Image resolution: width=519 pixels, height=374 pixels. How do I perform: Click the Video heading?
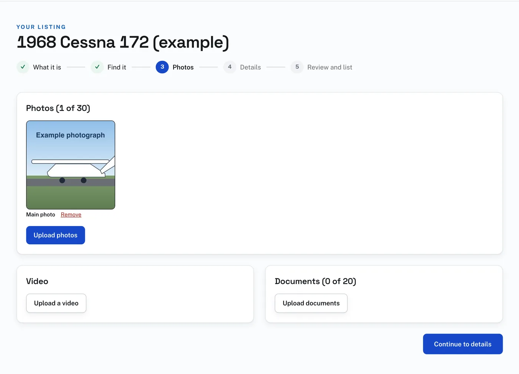coord(37,281)
